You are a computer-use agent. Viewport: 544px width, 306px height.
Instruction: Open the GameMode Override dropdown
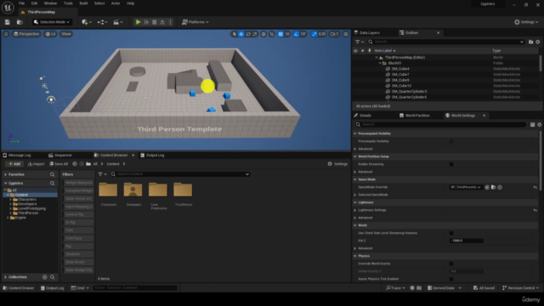click(466, 187)
